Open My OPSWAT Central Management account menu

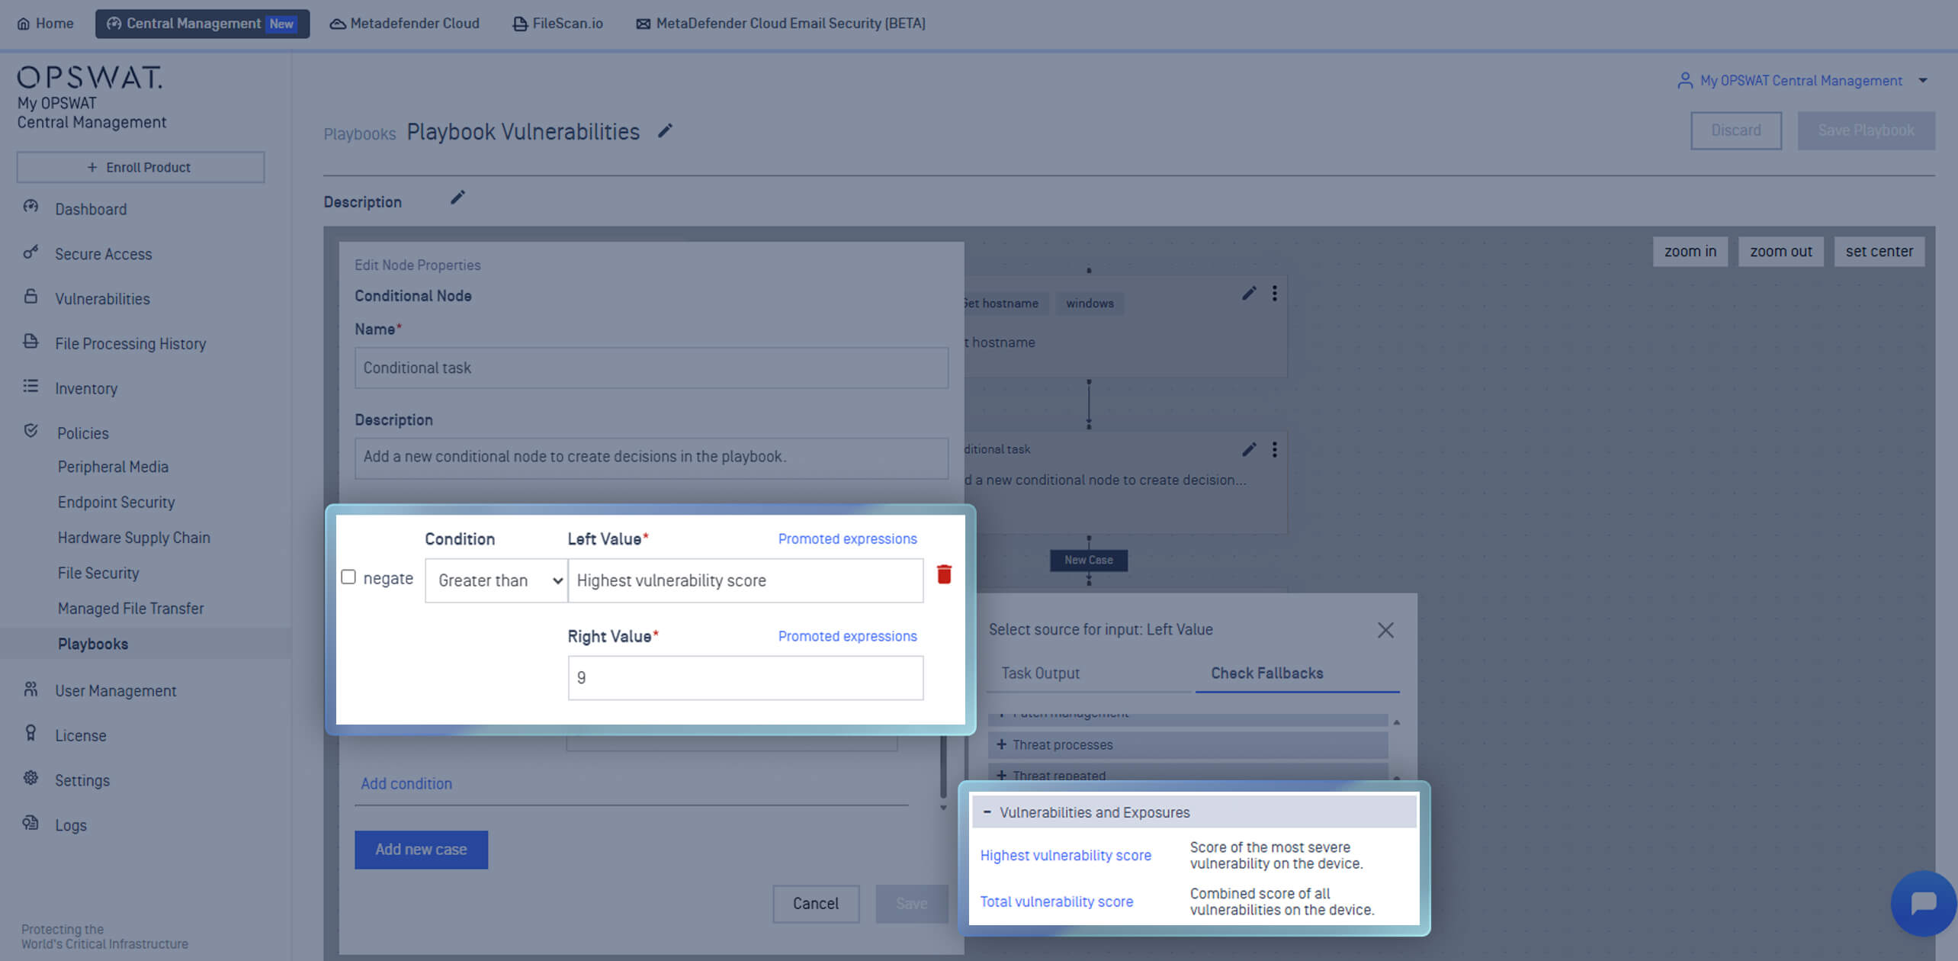(x=1802, y=81)
